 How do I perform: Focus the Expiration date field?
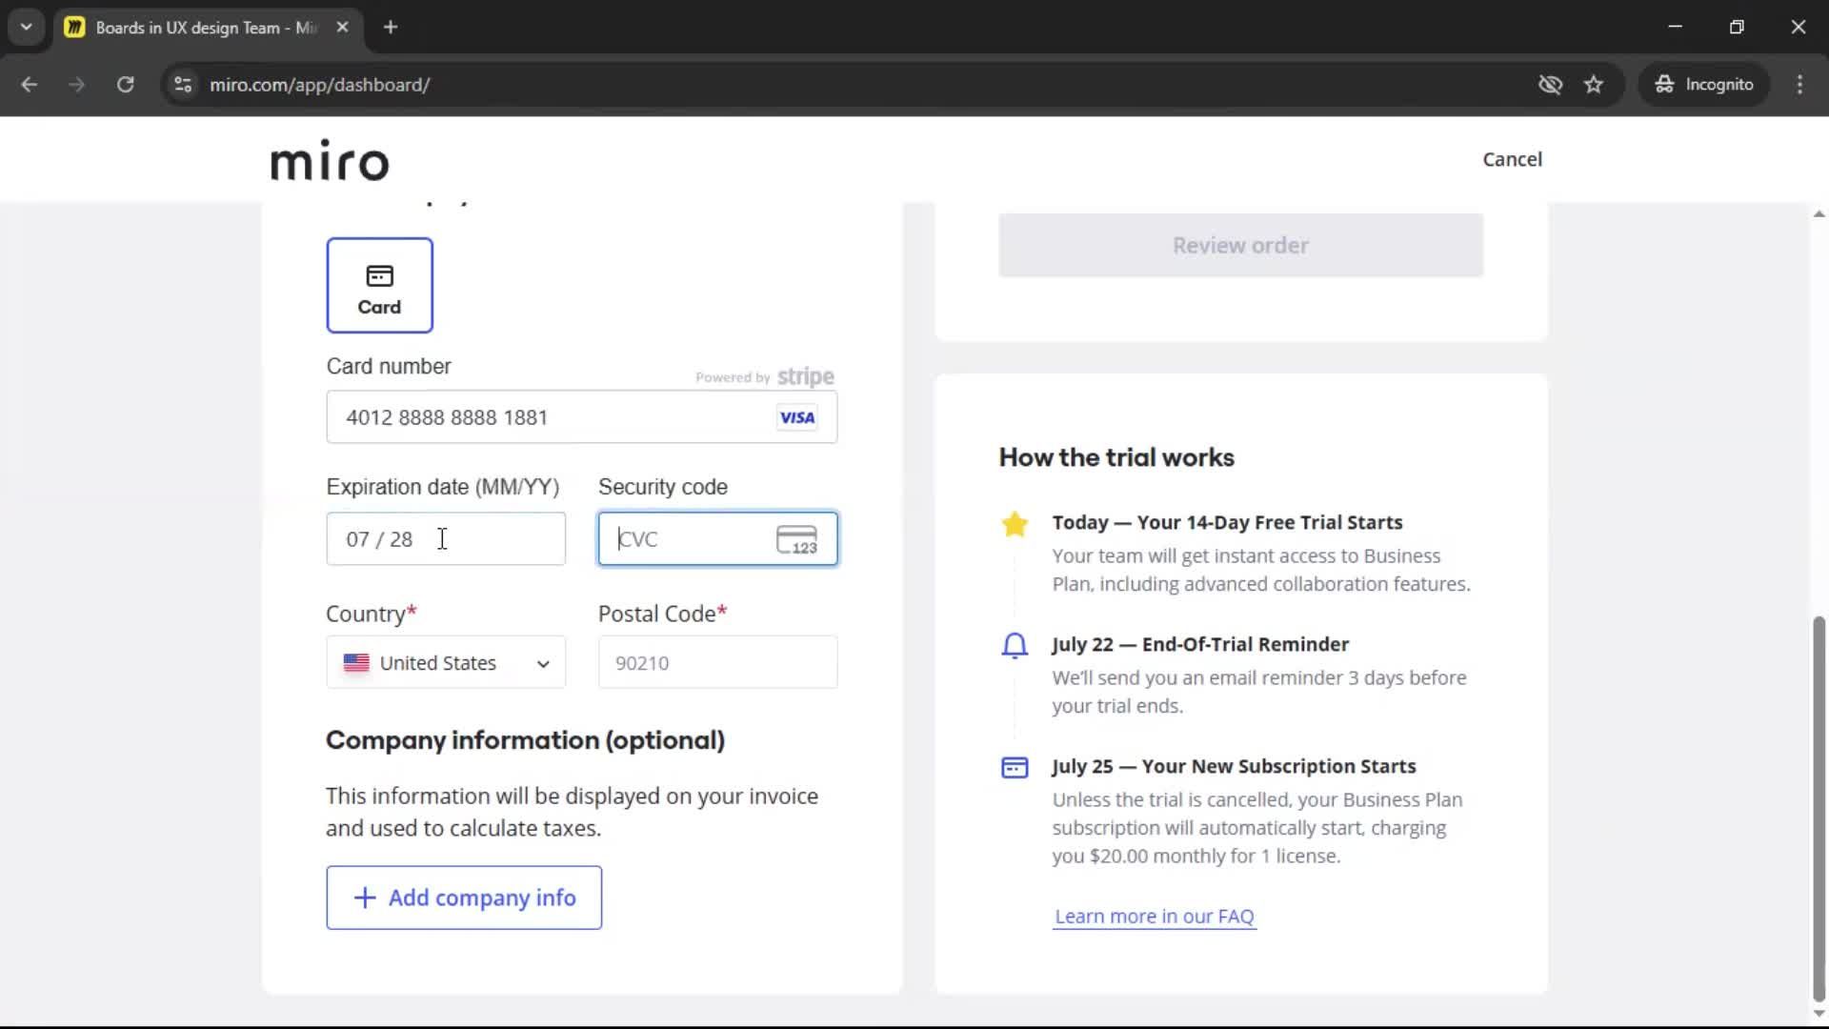point(446,539)
